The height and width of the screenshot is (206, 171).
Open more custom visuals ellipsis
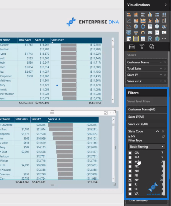(x=164, y=38)
